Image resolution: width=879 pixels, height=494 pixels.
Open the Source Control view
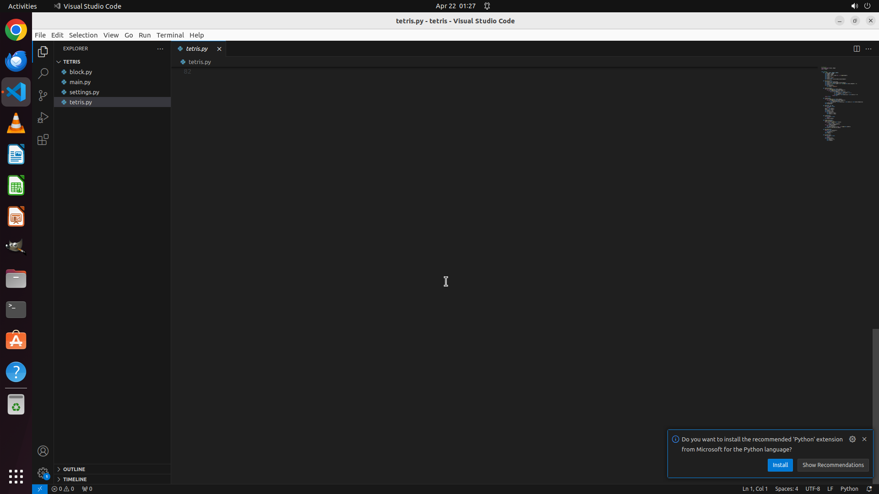(x=43, y=96)
